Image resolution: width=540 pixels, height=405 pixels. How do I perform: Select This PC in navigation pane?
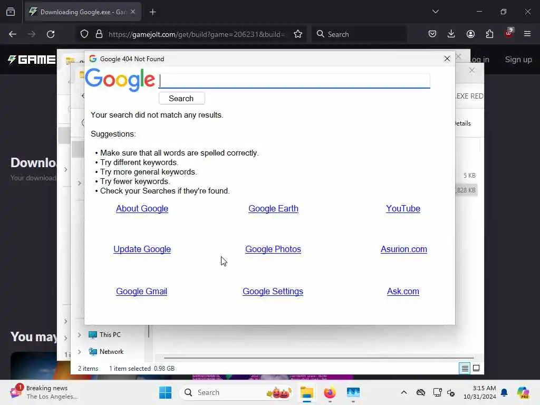110,335
